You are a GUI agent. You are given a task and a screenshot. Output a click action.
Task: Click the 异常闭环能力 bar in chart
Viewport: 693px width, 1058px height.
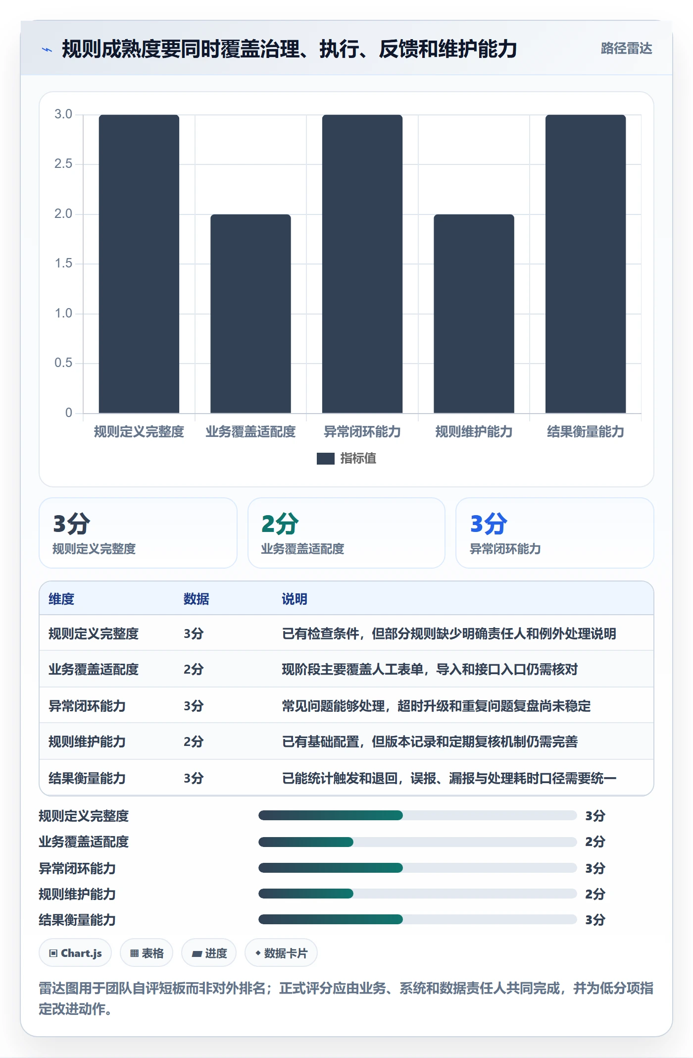tap(362, 264)
